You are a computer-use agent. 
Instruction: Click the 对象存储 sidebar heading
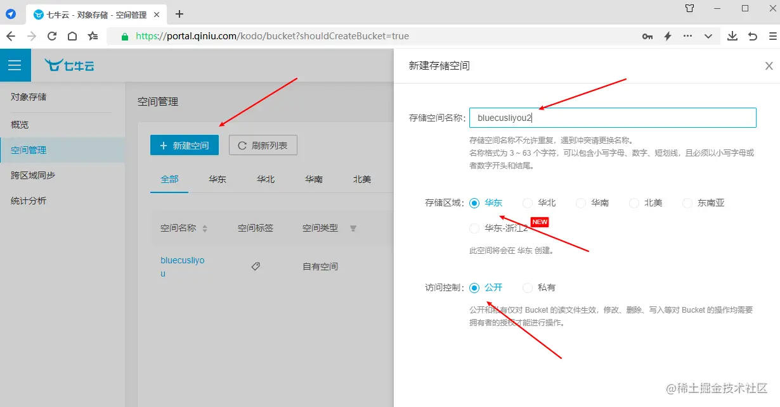coord(29,97)
